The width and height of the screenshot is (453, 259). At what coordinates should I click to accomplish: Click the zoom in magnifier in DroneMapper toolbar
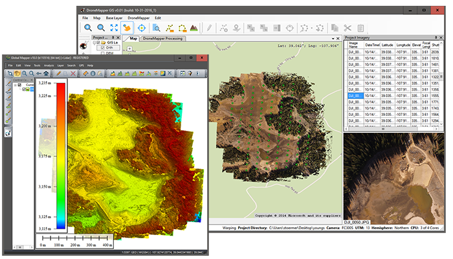(x=88, y=28)
